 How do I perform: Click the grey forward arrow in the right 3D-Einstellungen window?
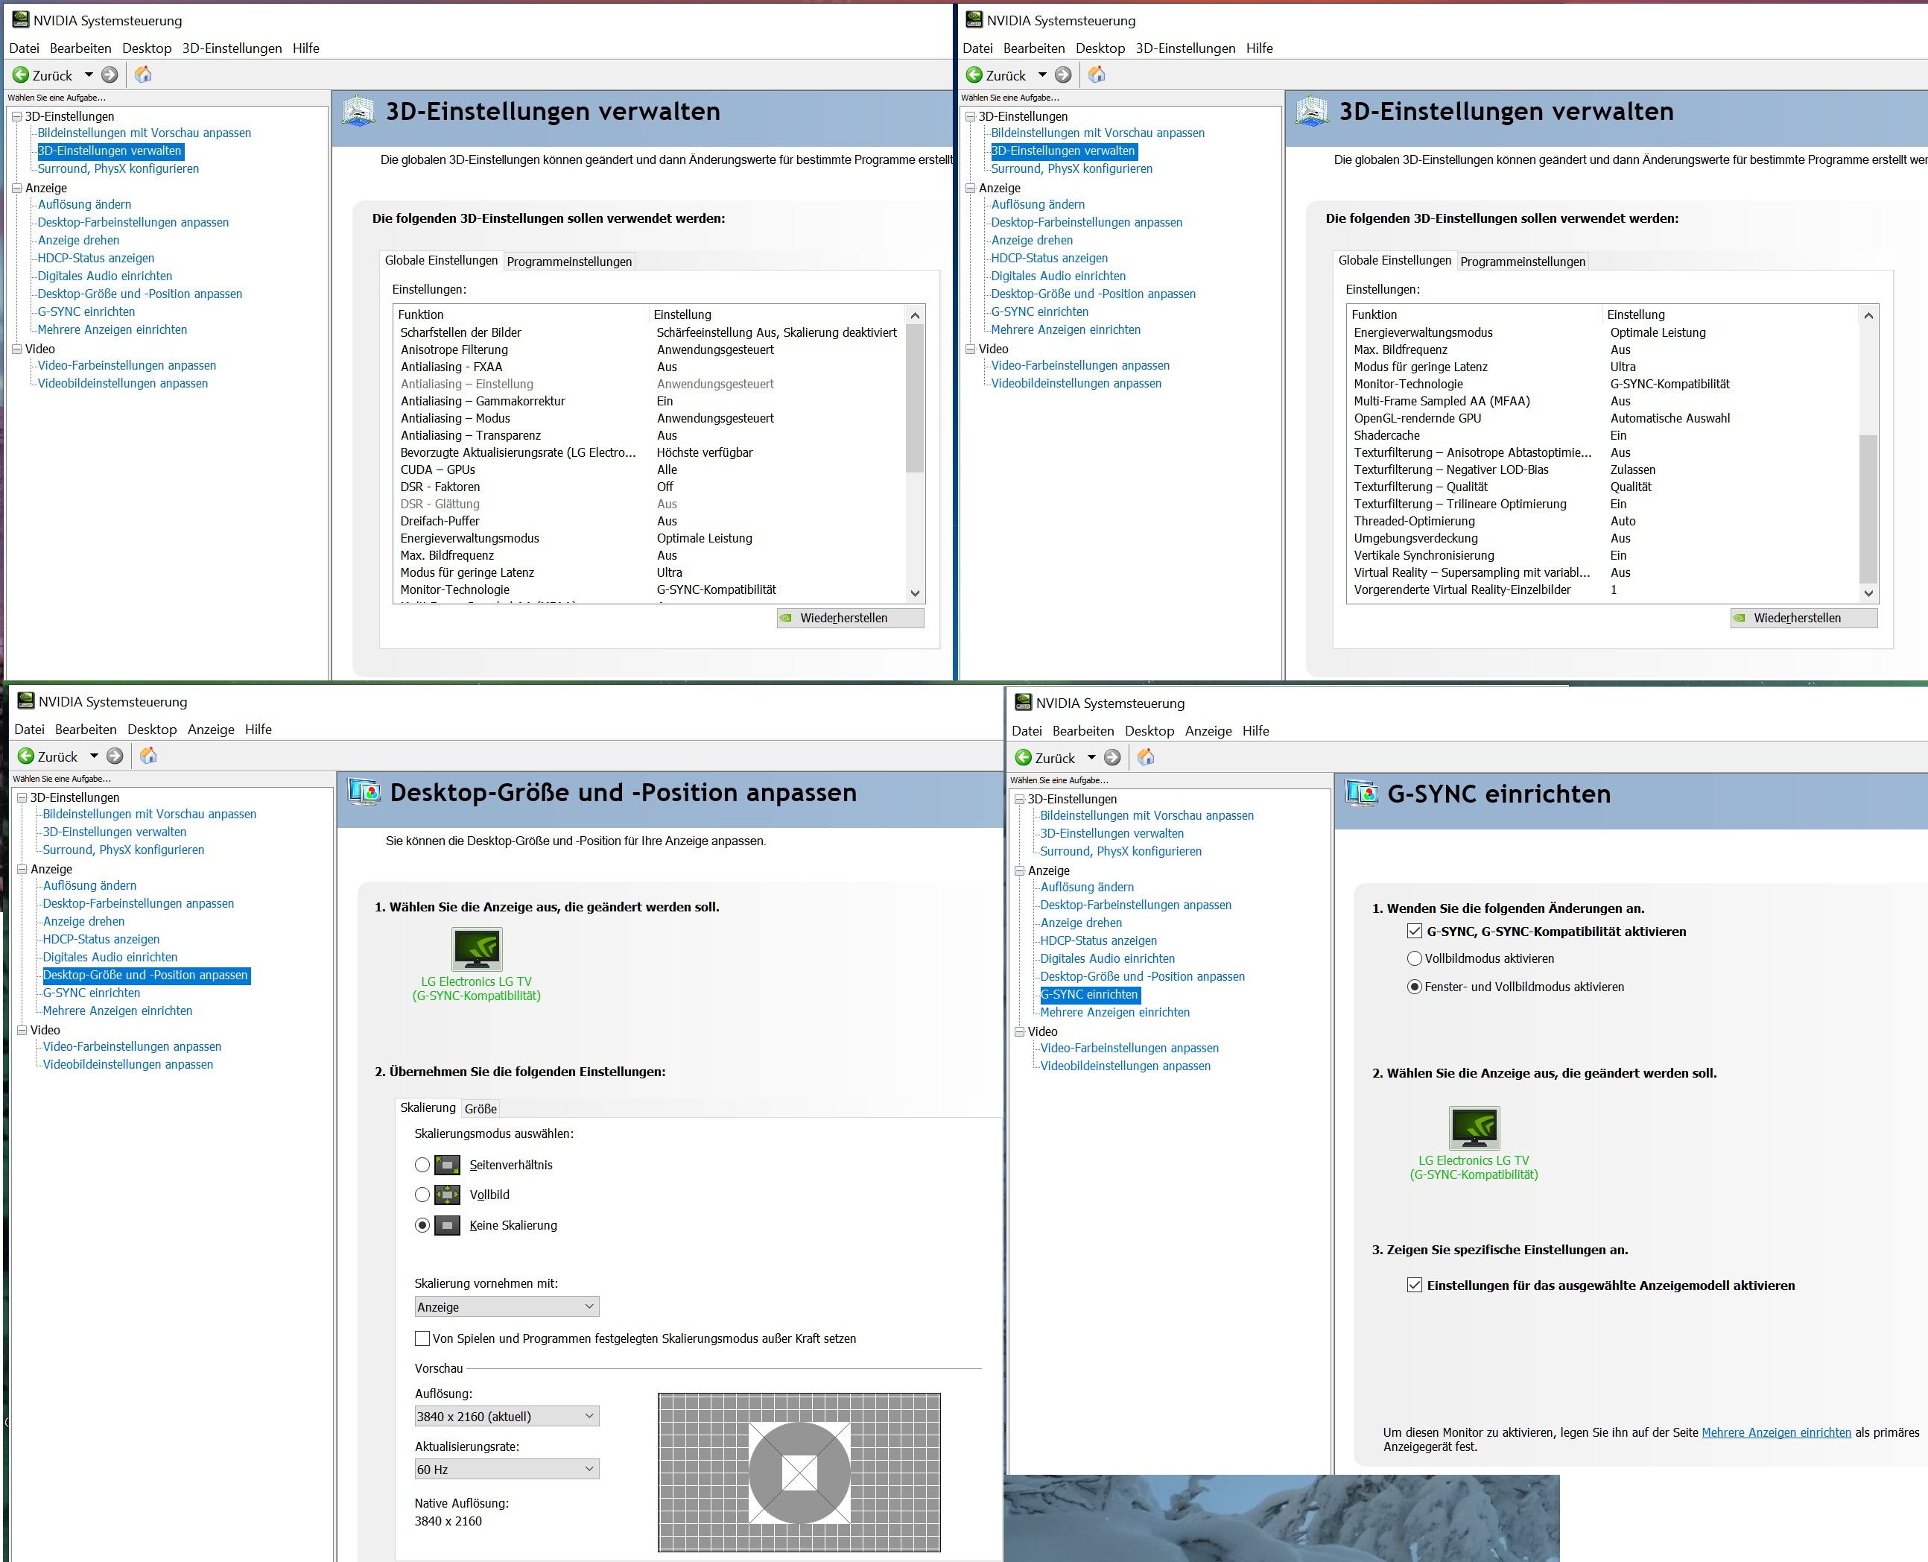1063,75
